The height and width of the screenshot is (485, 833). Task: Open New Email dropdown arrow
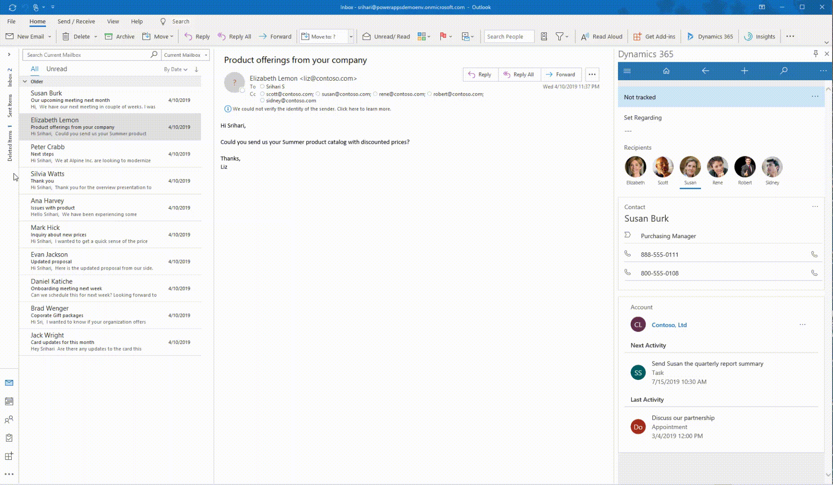coord(50,37)
